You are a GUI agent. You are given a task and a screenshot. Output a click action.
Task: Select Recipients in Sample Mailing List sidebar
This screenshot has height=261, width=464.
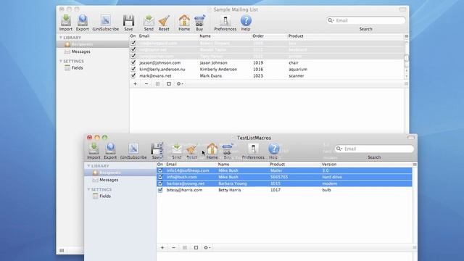(x=82, y=44)
